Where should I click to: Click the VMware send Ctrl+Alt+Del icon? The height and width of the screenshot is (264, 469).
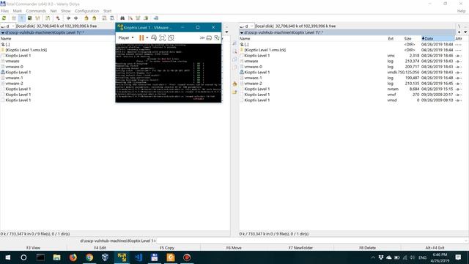point(154,37)
